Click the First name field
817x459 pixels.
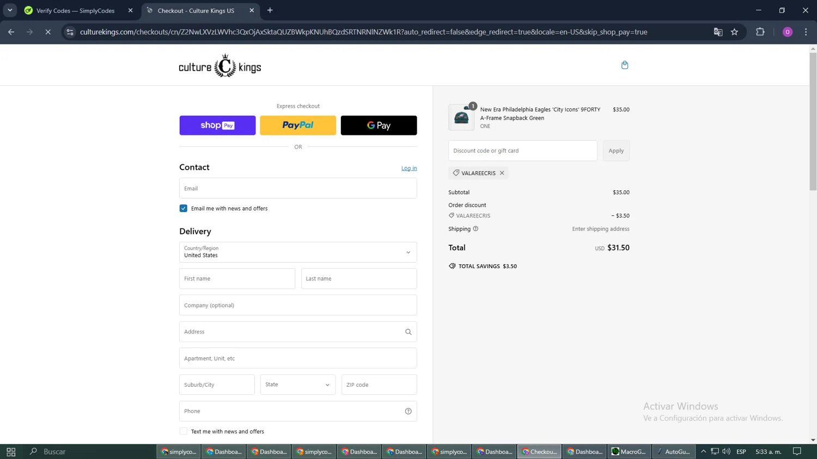237,278
